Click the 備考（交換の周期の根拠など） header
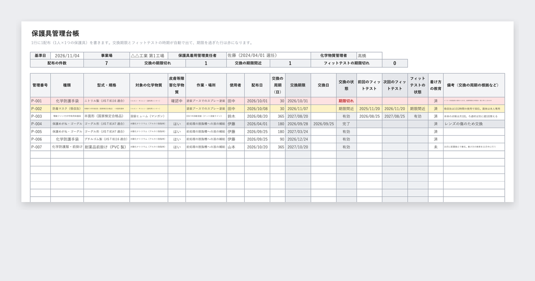Image resolution: width=535 pixels, height=281 pixels. click(474, 85)
